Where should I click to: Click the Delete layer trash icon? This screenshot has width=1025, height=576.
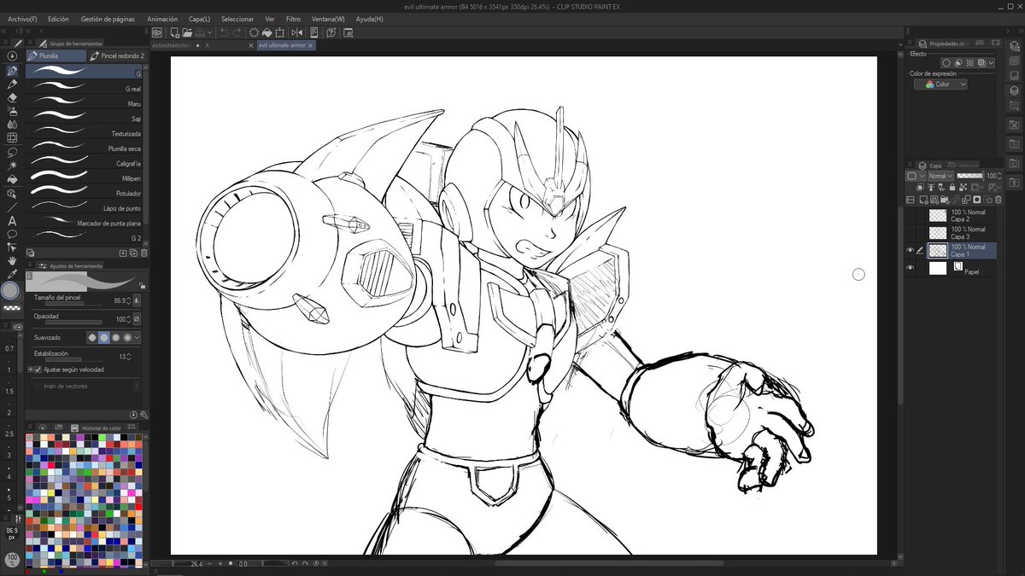[x=998, y=200]
